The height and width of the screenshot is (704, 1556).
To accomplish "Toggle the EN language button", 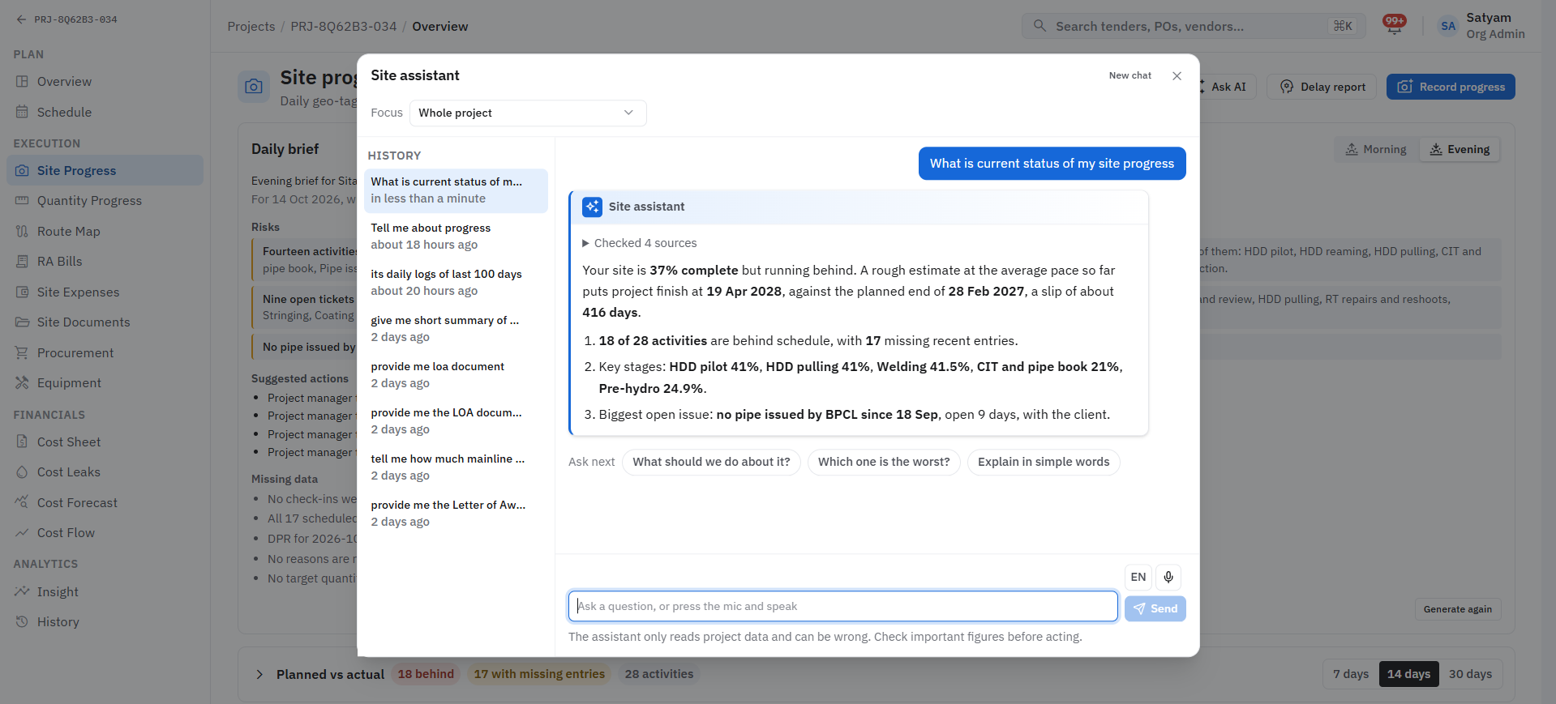I will click(x=1138, y=577).
